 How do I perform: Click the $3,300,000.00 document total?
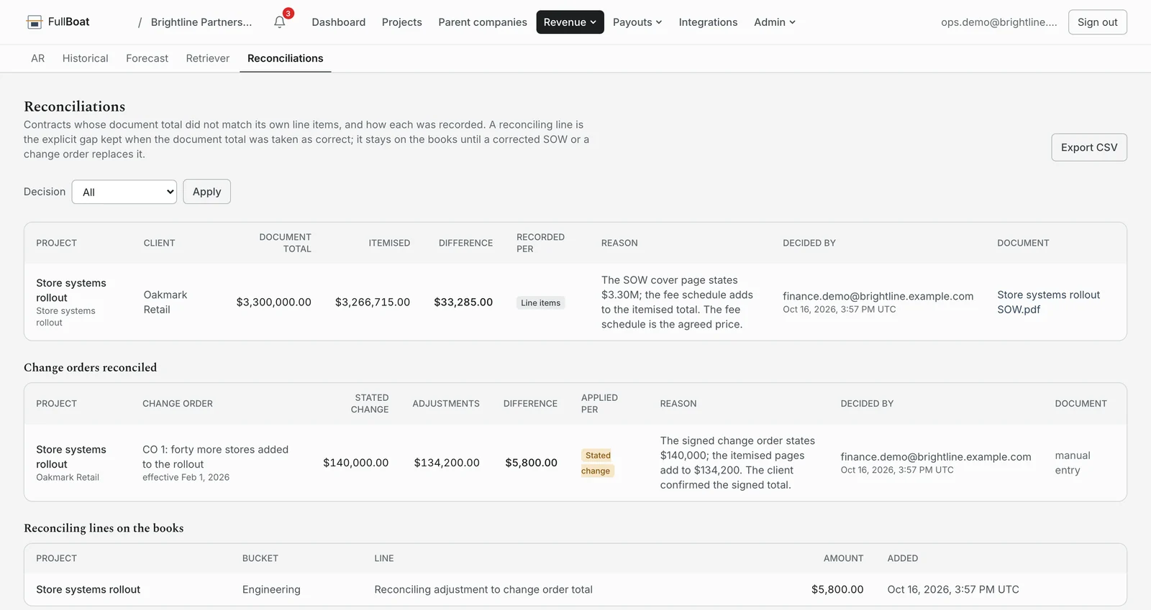click(x=274, y=302)
